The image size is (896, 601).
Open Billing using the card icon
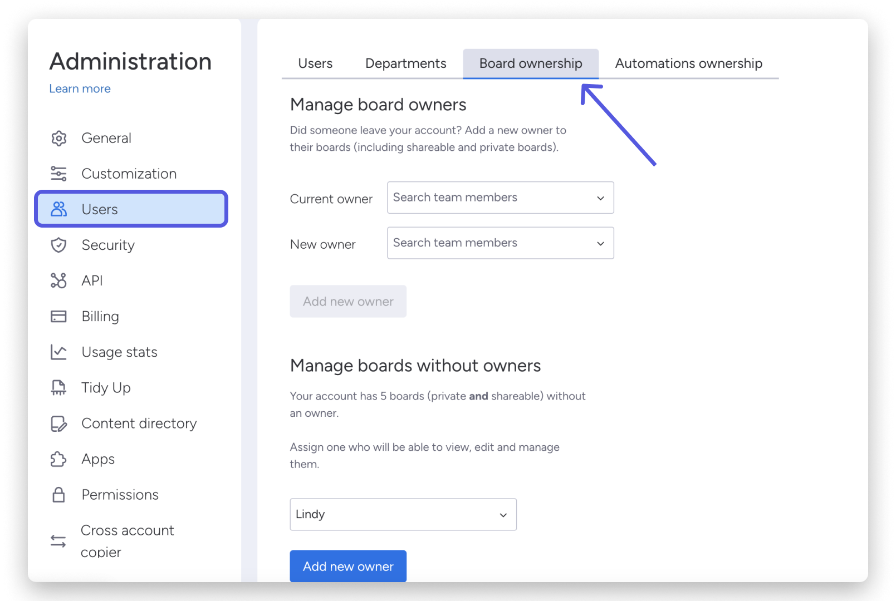coord(58,316)
